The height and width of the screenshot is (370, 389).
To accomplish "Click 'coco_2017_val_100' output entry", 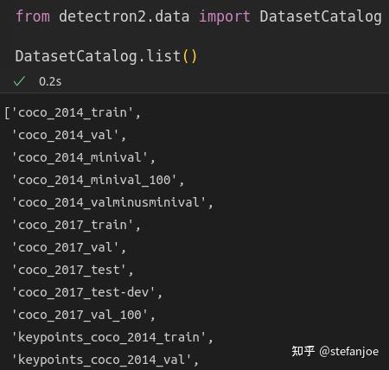I will (80, 315).
